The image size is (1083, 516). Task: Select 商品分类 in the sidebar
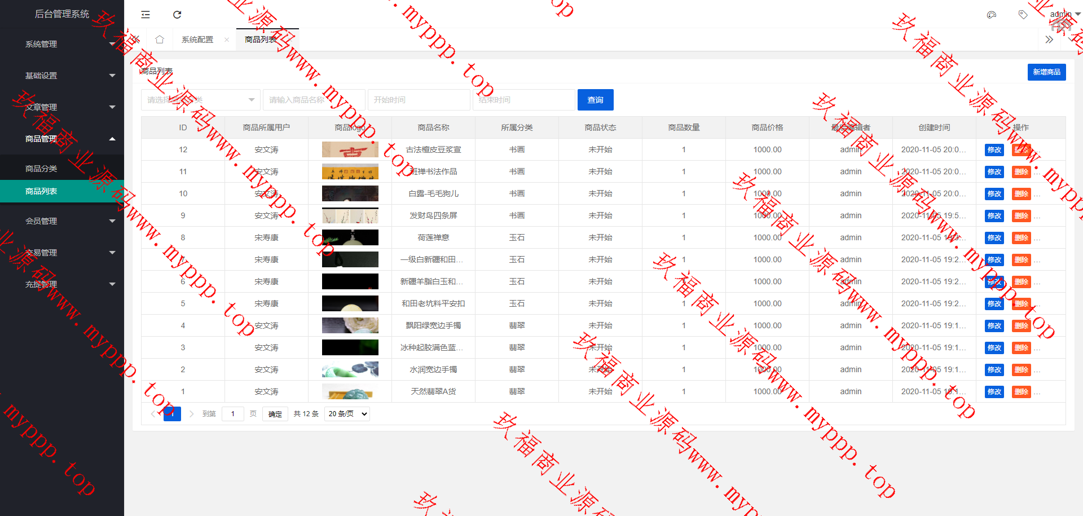41,169
